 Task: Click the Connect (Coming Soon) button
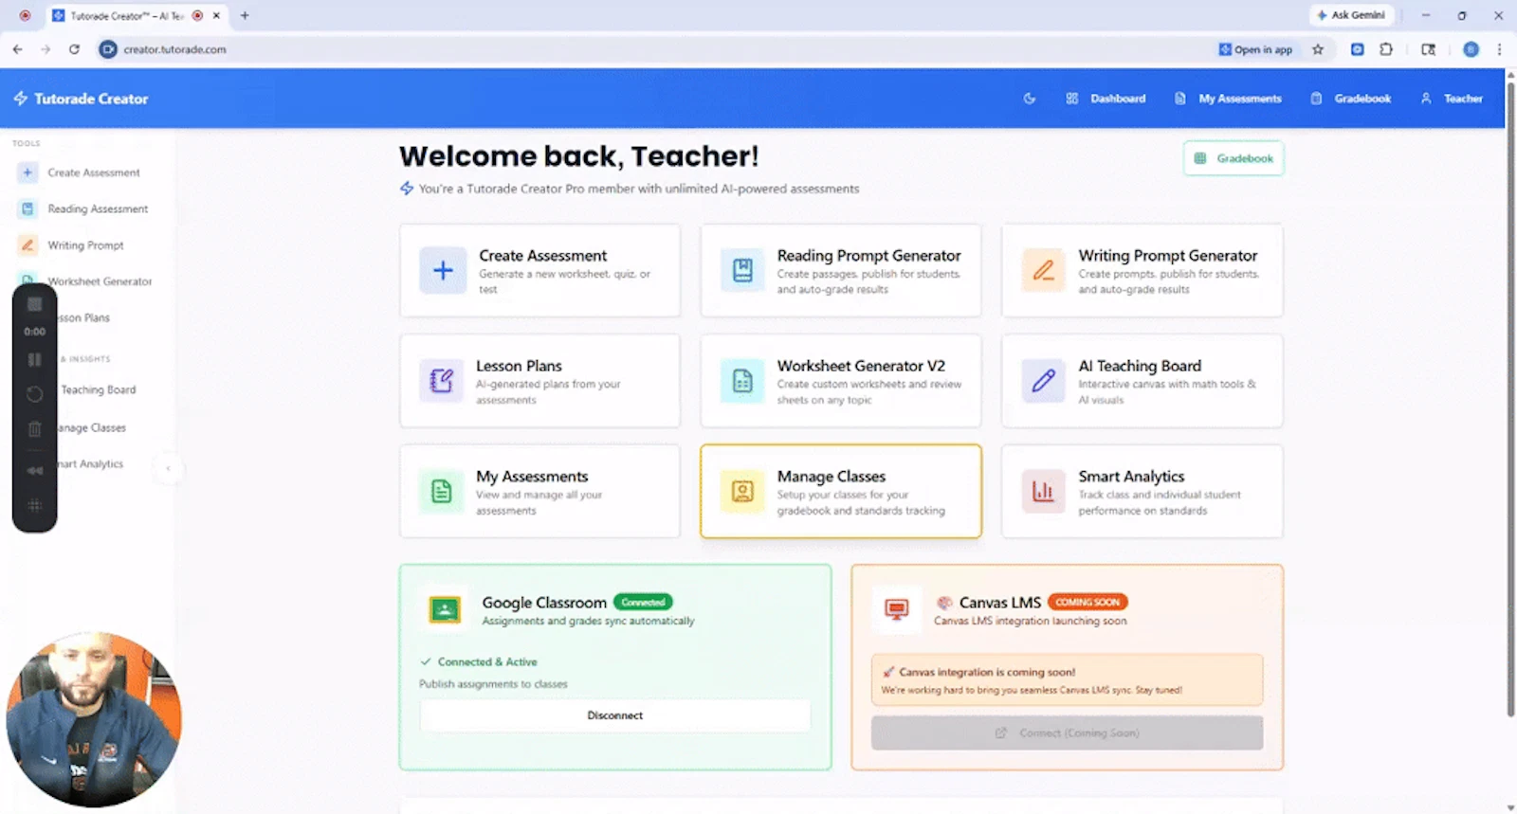1067,733
